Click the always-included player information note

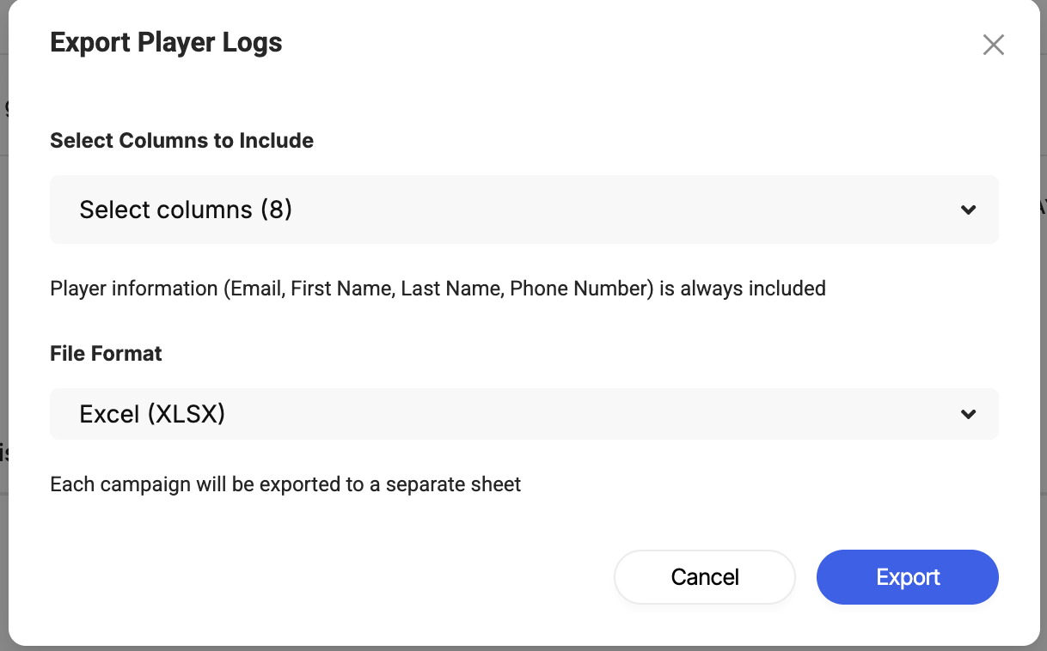click(x=438, y=289)
